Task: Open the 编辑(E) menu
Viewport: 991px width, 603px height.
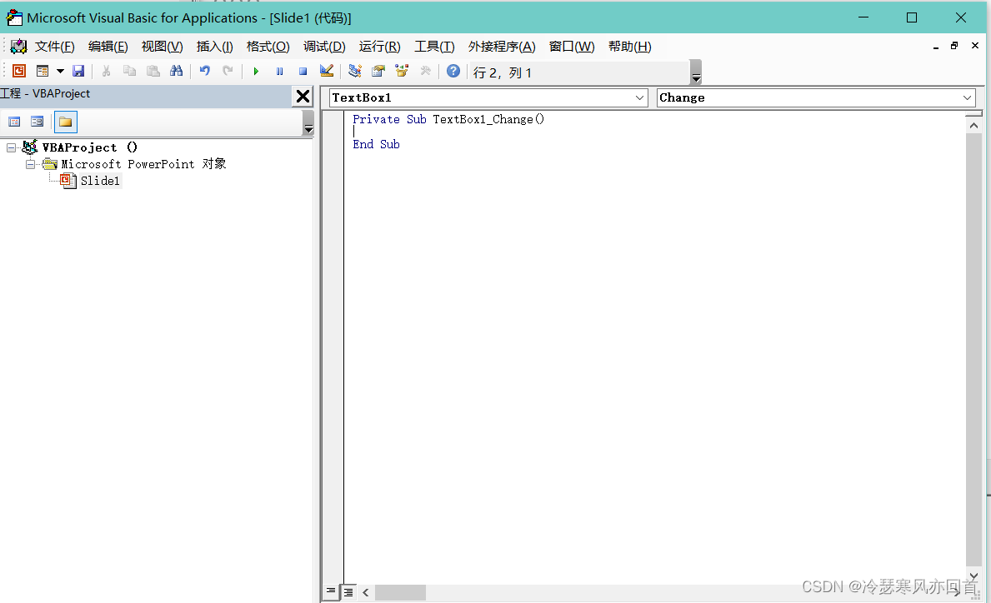Action: pyautogui.click(x=108, y=47)
